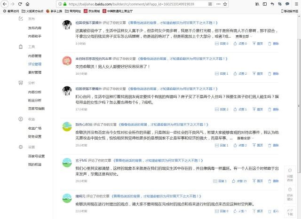The width and height of the screenshot is (301, 219).
Task: Expand full text of the first comment
Action: pyautogui.click(x=244, y=36)
